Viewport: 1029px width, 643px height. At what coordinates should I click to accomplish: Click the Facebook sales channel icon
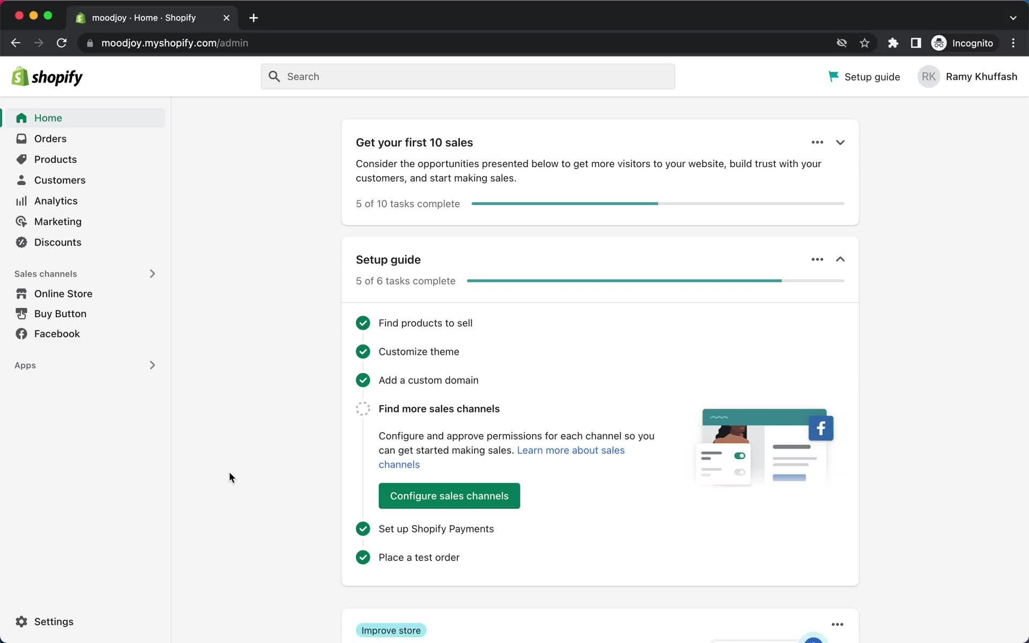pyautogui.click(x=21, y=334)
